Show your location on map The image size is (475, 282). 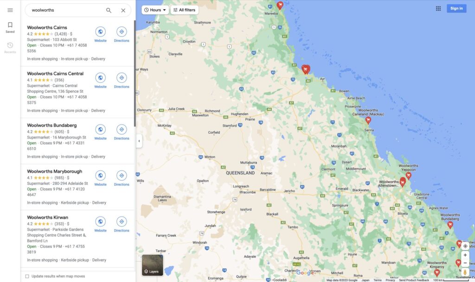(x=465, y=246)
